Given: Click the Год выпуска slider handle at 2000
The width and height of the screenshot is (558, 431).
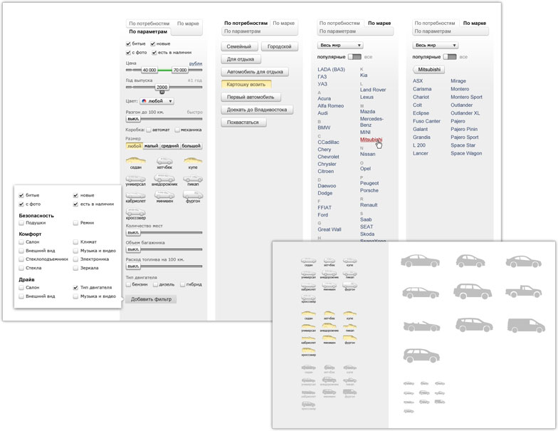Looking at the screenshot, I should pyautogui.click(x=162, y=87).
